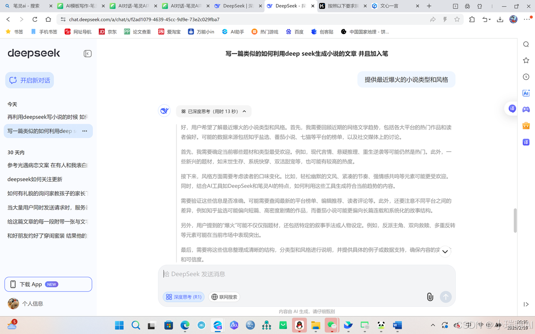Click the browser sidebar search icon

pyautogui.click(x=526, y=45)
